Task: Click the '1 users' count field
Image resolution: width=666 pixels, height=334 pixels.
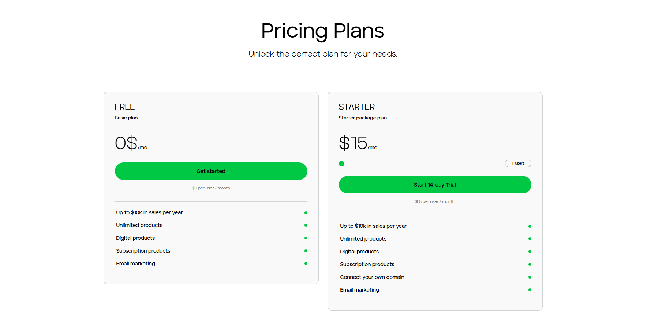Action: click(x=518, y=164)
